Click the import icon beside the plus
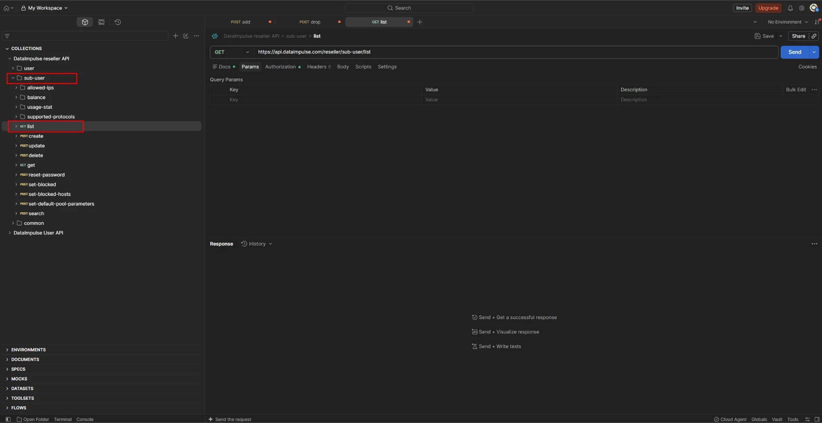Image resolution: width=822 pixels, height=423 pixels. pos(186,36)
